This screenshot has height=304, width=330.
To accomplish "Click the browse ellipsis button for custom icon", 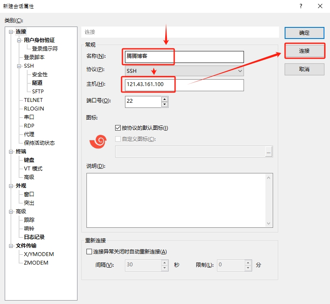I will [269, 152].
